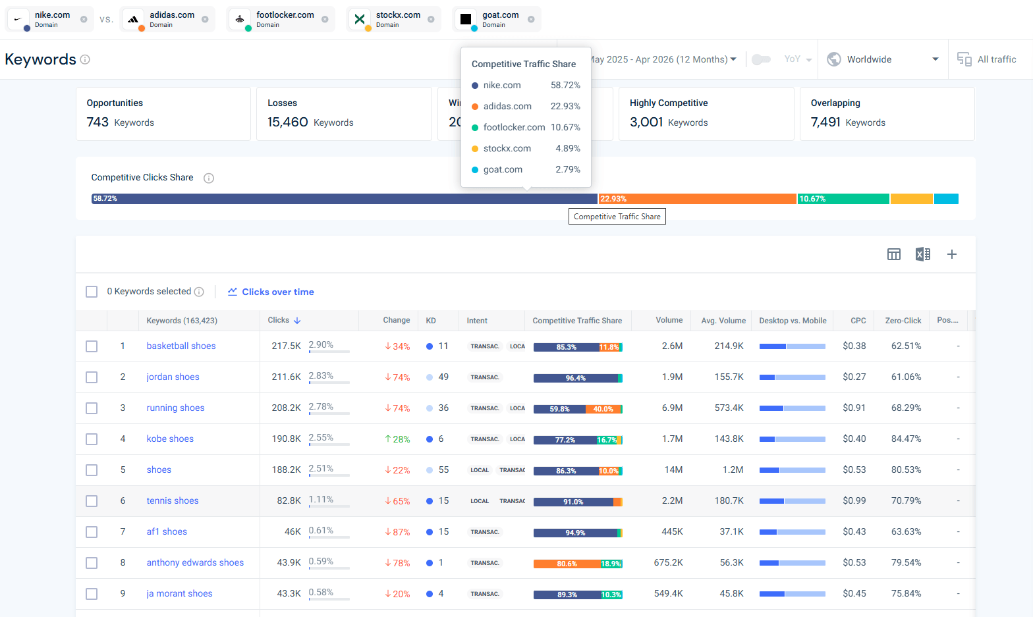Click goat.com cyan share bar segment

[x=946, y=199]
